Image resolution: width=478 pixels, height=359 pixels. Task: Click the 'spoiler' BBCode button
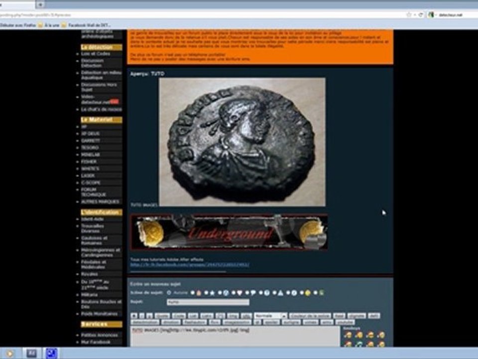click(271, 322)
